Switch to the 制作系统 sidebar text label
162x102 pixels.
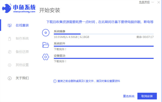[x=22, y=39]
